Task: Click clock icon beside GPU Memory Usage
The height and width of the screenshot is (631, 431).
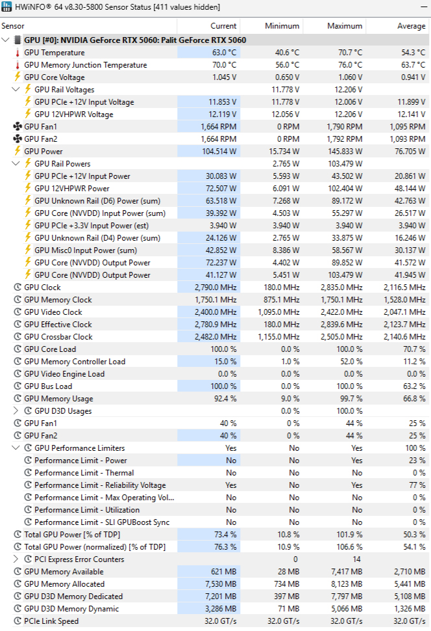Action: tap(18, 398)
